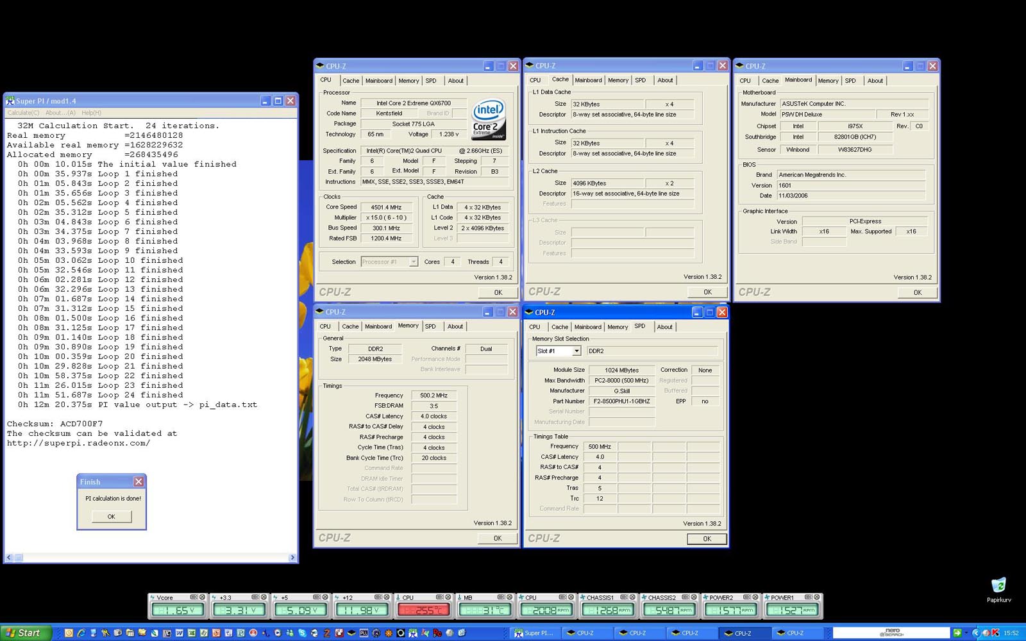The height and width of the screenshot is (641, 1026).
Task: Open the Papirkurv recycle bin icon
Action: [x=998, y=589]
